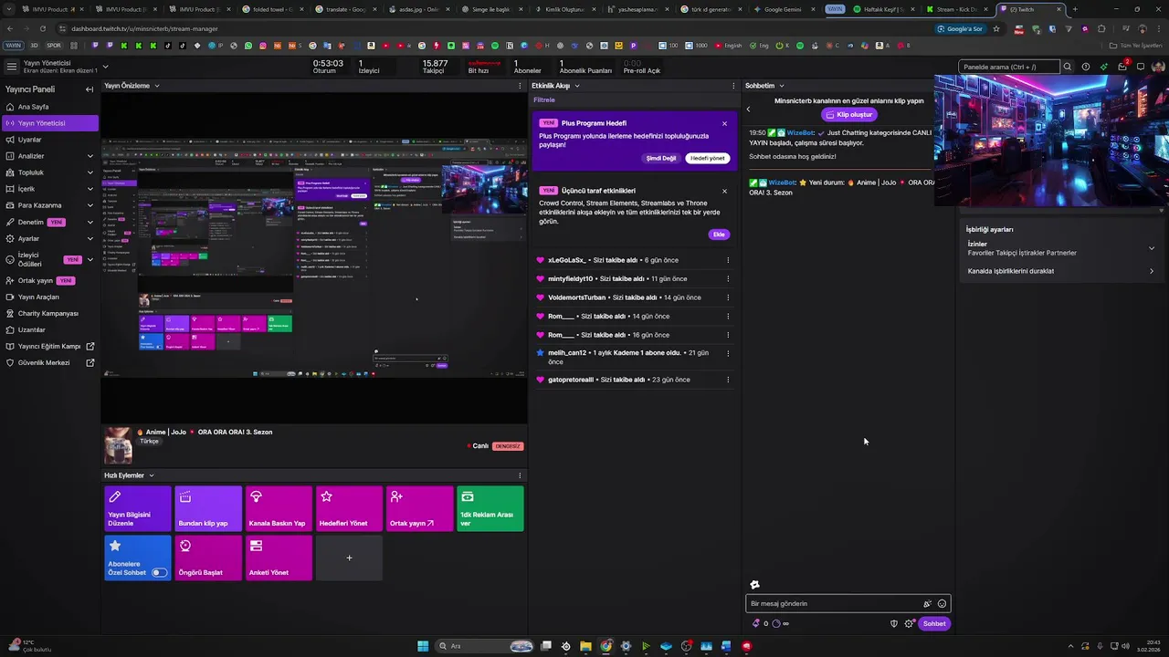This screenshot has height=657, width=1169.
Task: Expand the İzleyici Ödülleri sidebar section
Action: pyautogui.click(x=90, y=259)
